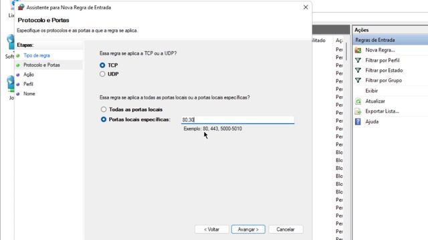
Task: Select Regras de Entrada header in Ações
Action: 391,40
